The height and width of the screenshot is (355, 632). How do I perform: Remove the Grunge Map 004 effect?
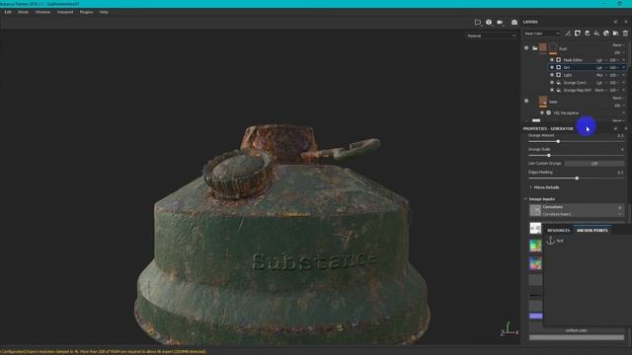[x=624, y=90]
